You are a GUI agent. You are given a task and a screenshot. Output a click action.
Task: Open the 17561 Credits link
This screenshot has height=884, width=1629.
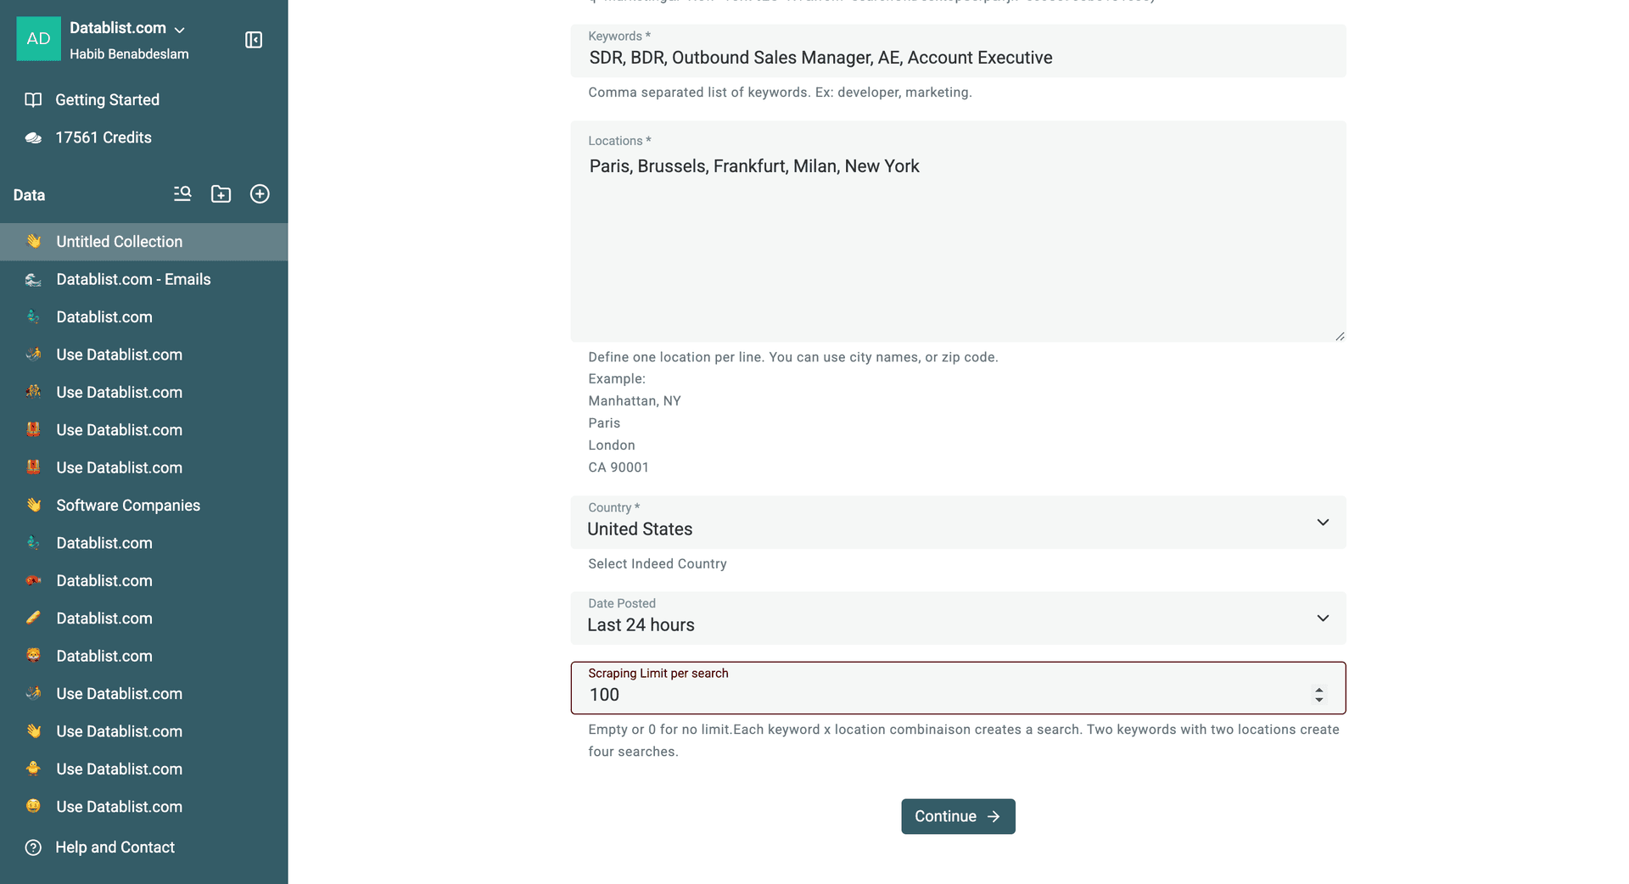point(103,137)
